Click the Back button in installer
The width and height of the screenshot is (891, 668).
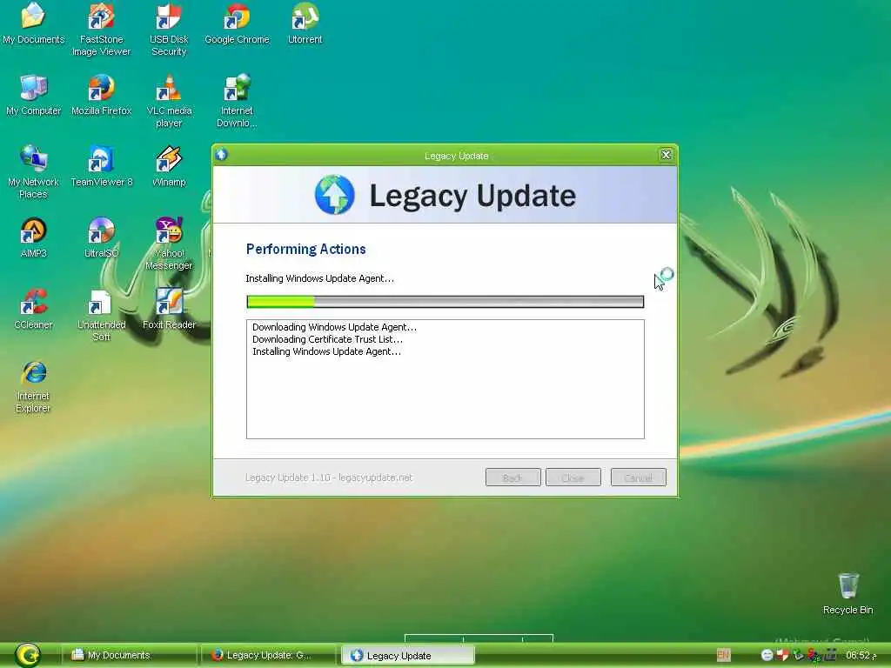512,478
